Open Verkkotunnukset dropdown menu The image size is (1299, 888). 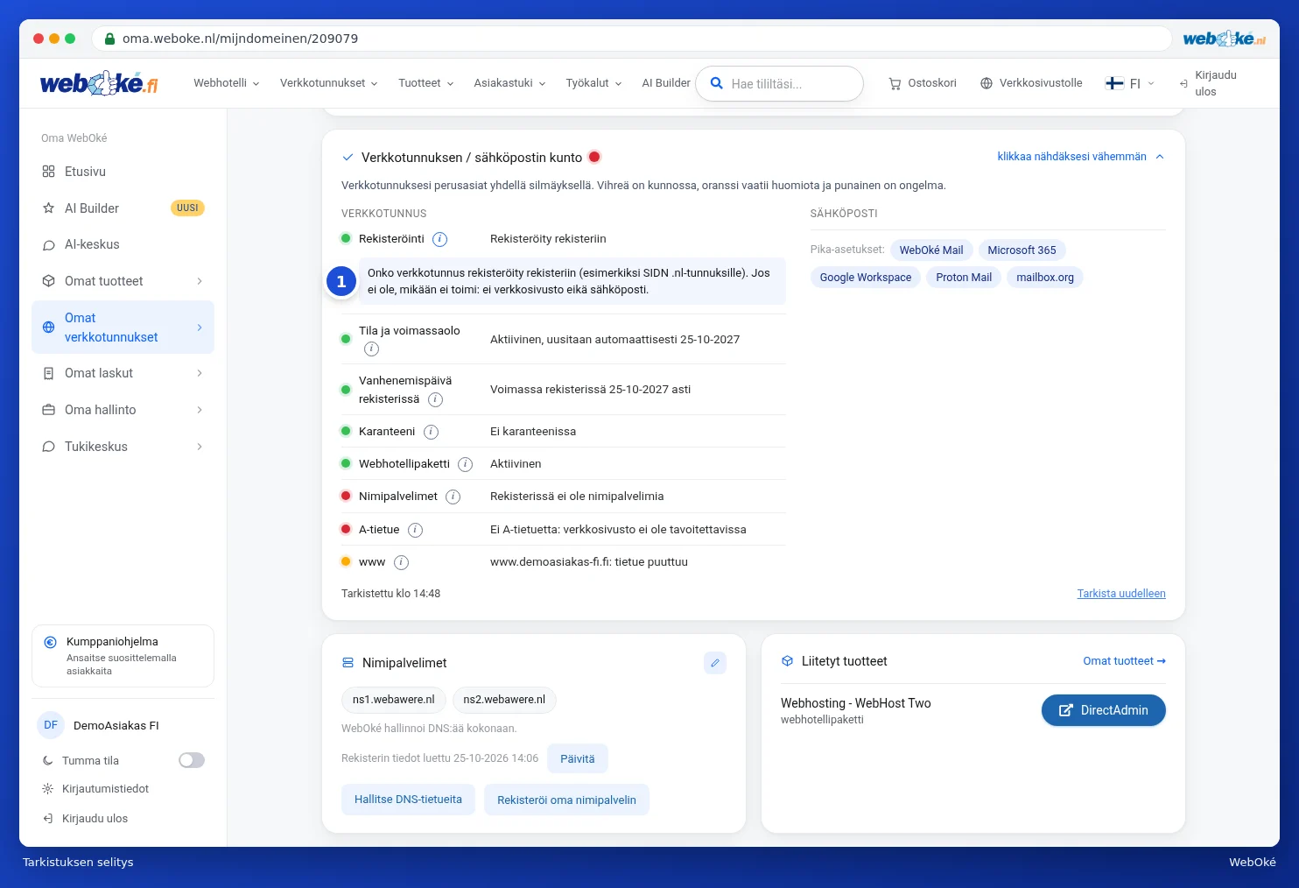[x=329, y=83]
